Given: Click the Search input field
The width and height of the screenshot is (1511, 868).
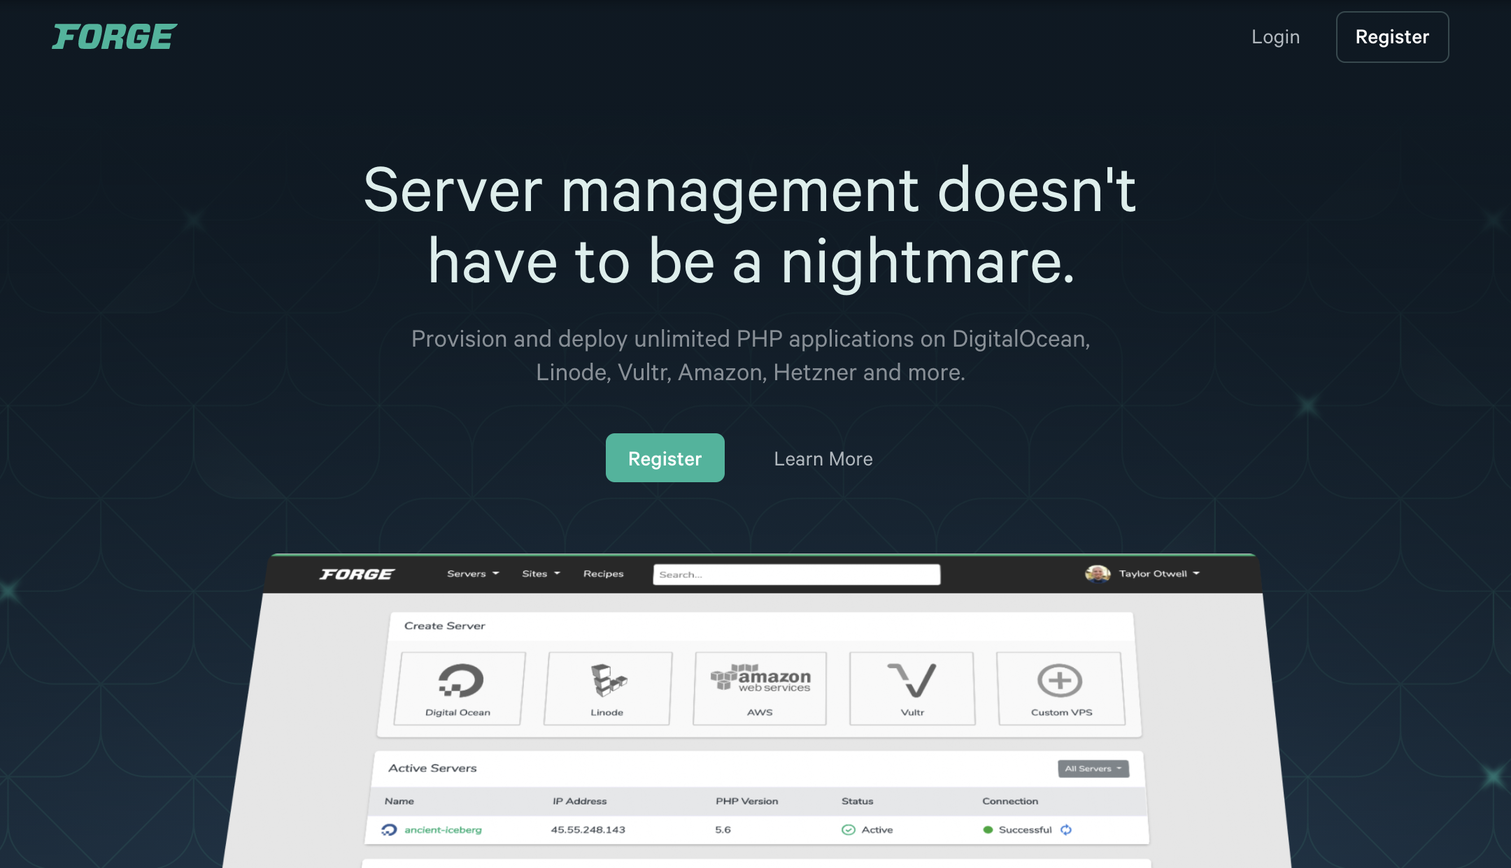Looking at the screenshot, I should pos(794,574).
